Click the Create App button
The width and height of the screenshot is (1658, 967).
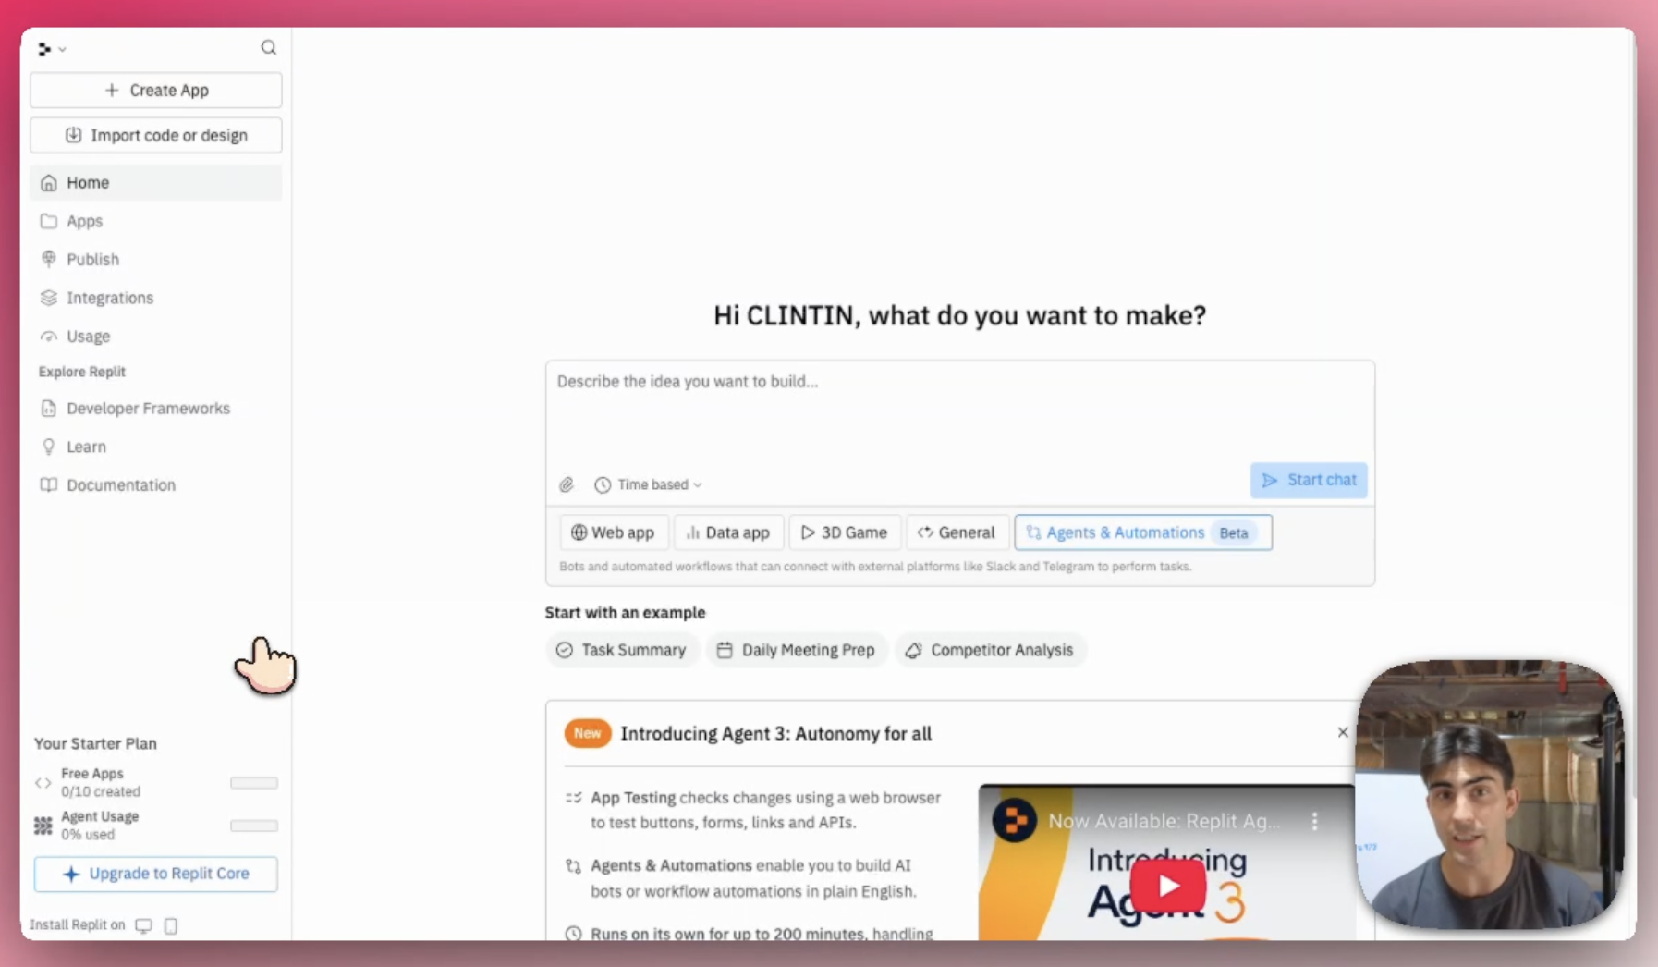[x=155, y=91]
